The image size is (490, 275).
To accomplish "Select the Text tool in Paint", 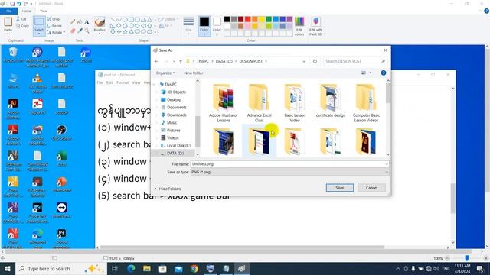I will (87, 22).
